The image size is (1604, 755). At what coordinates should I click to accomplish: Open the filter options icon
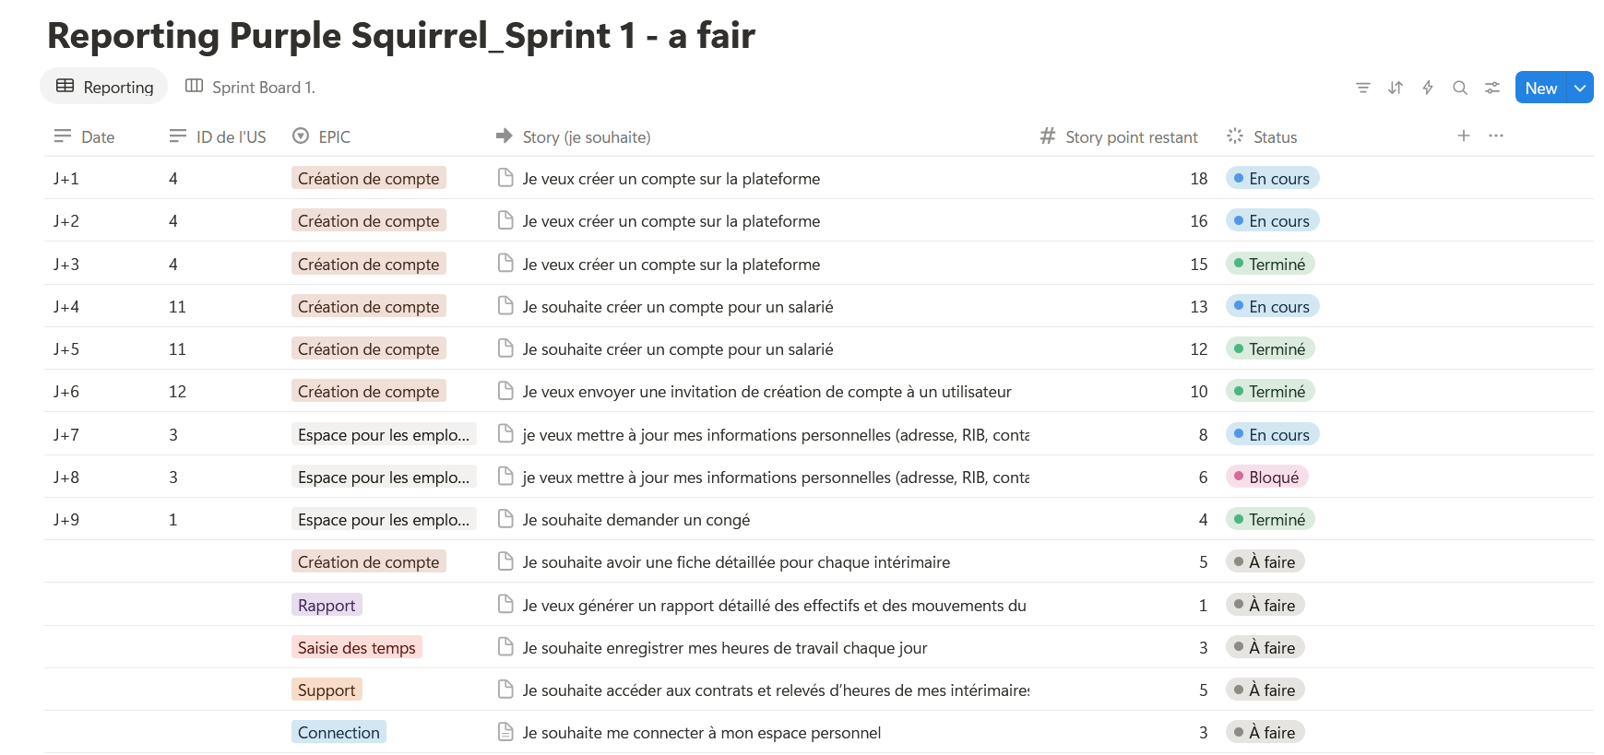(x=1362, y=88)
